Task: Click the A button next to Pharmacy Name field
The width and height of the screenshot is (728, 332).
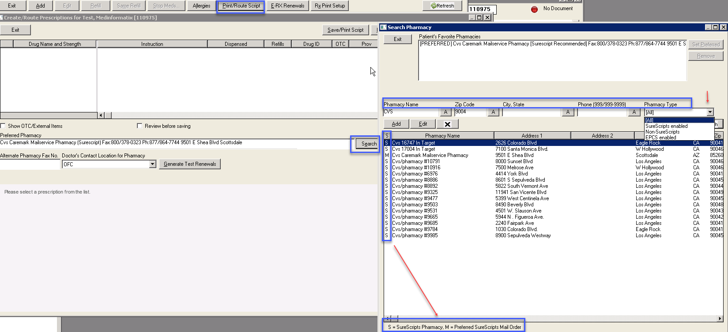Action: click(x=445, y=112)
